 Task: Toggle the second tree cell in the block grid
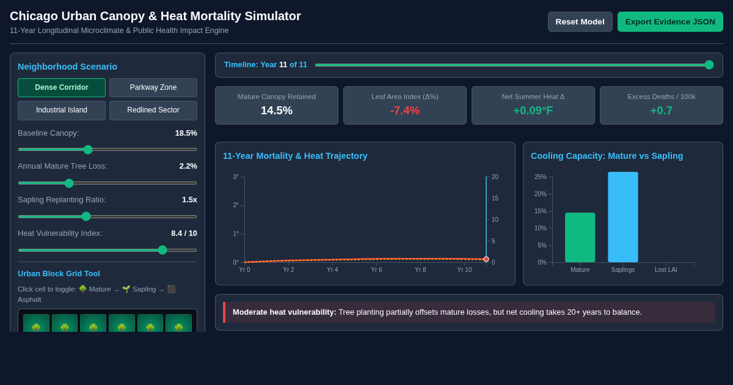click(x=65, y=323)
